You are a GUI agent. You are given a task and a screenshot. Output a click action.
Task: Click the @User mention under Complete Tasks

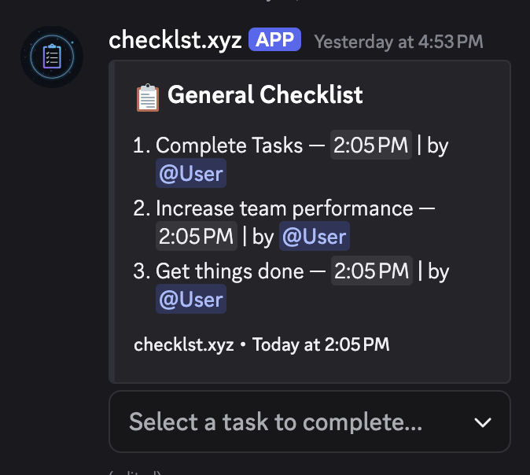coord(191,174)
